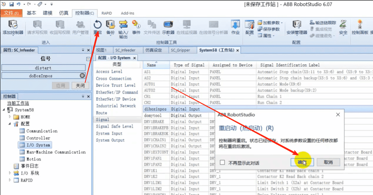Select the diboxinpos signal row
Viewport: 373px width, 195px height.
[x=179, y=109]
